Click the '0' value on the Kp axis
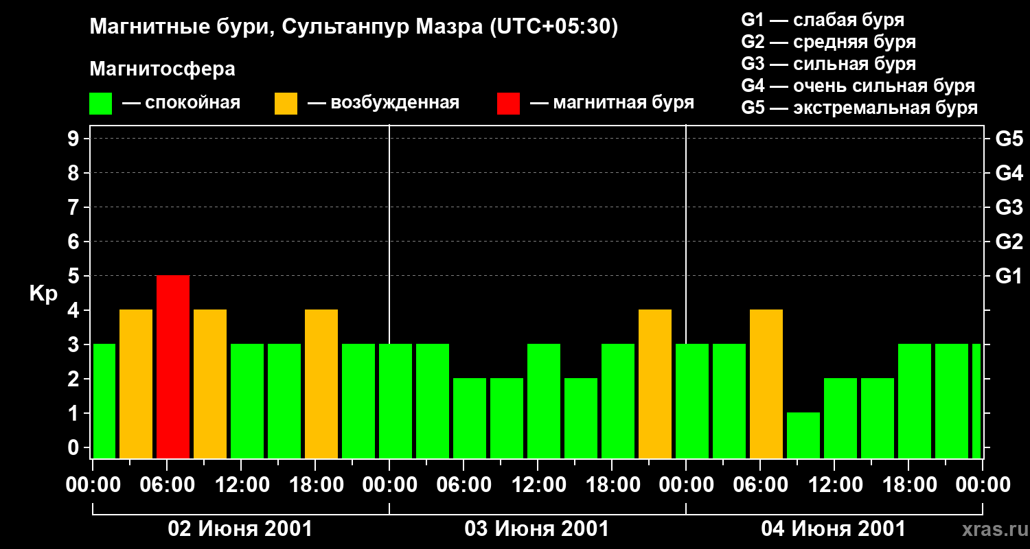 75,447
